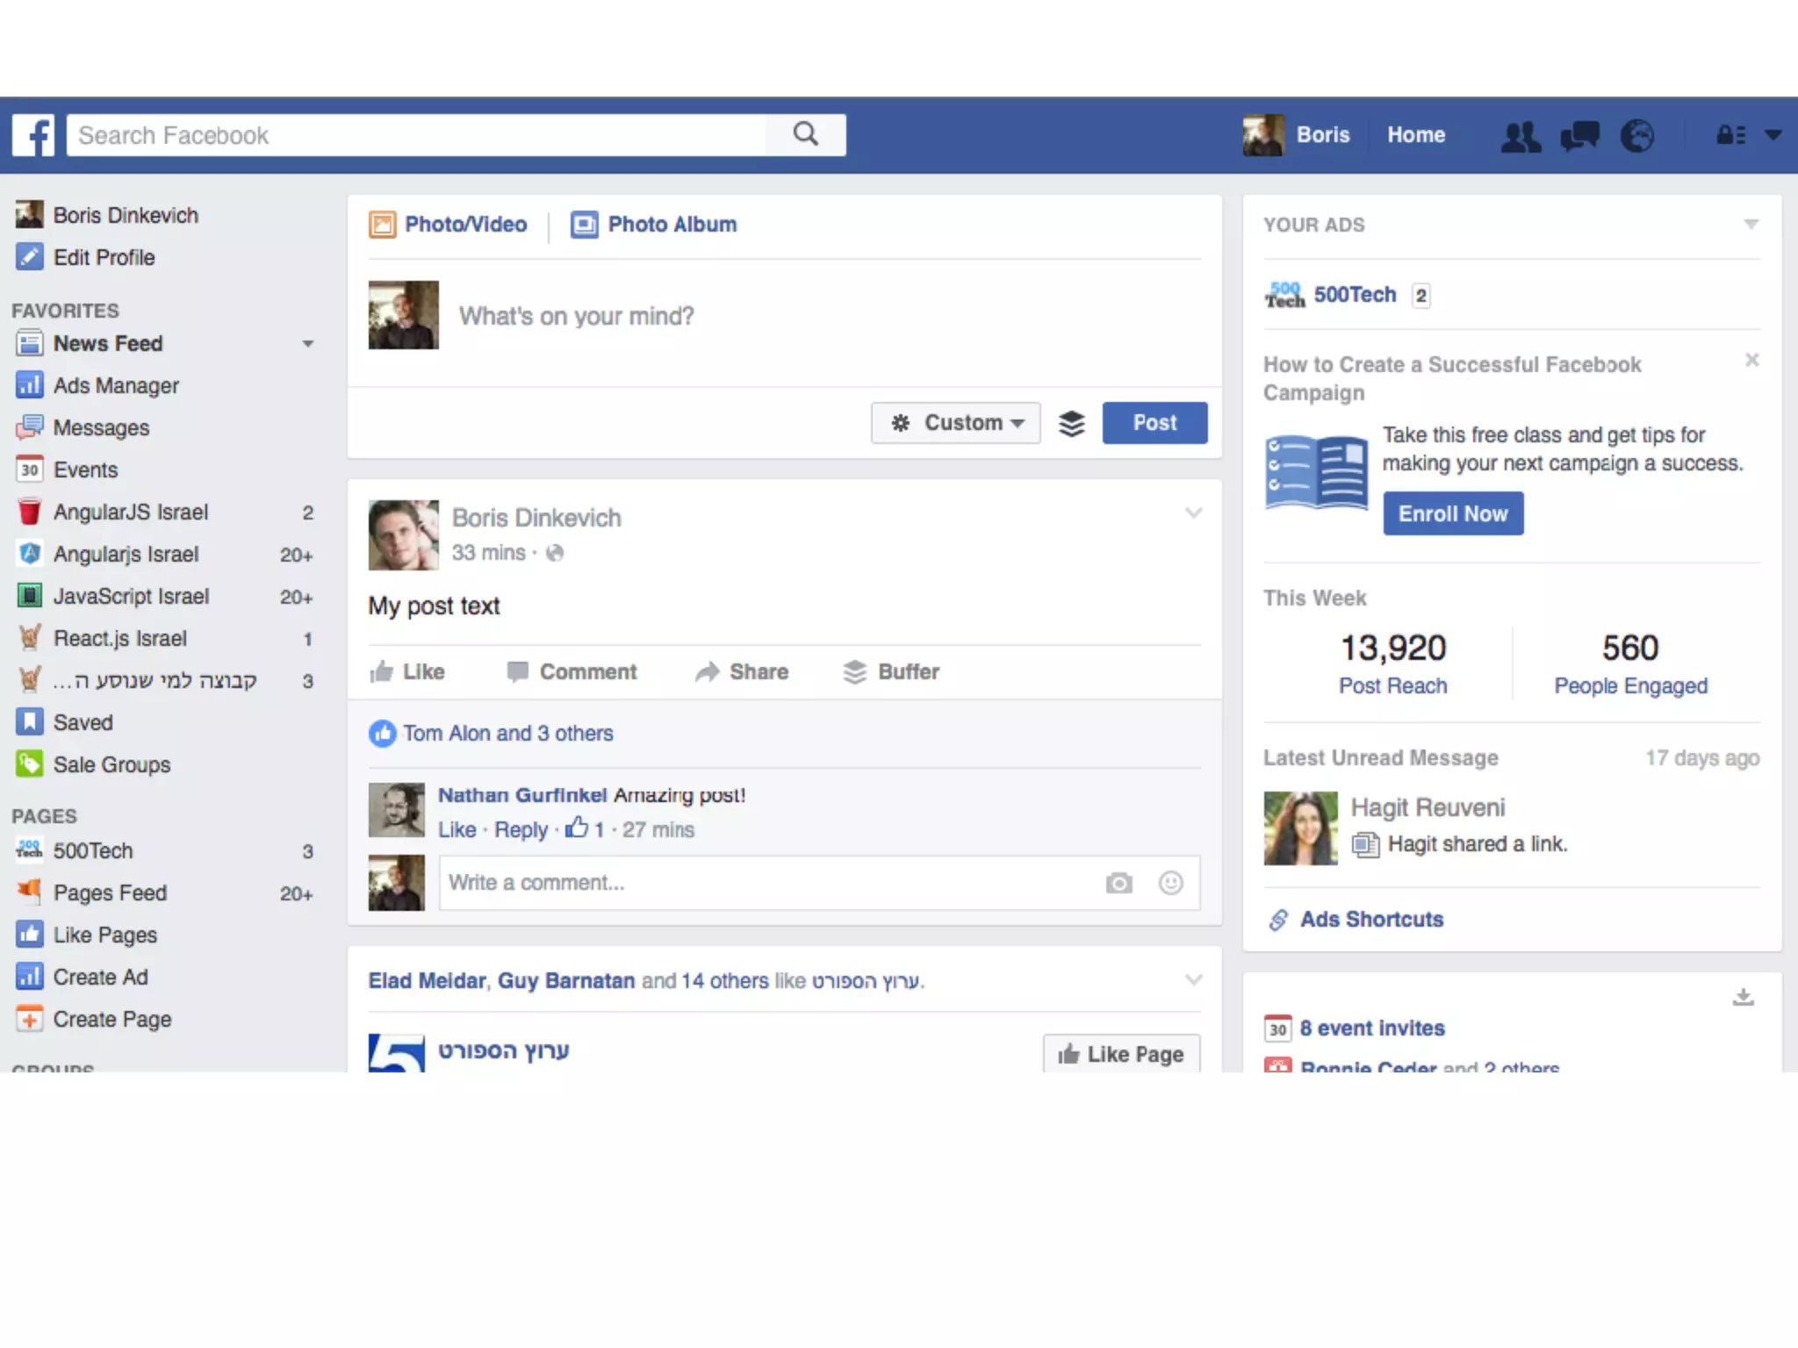Open Boris profile from top bar

click(1297, 135)
